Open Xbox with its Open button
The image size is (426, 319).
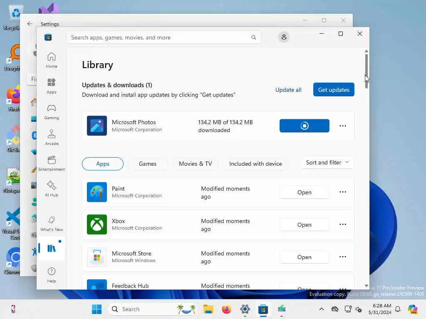click(x=304, y=225)
